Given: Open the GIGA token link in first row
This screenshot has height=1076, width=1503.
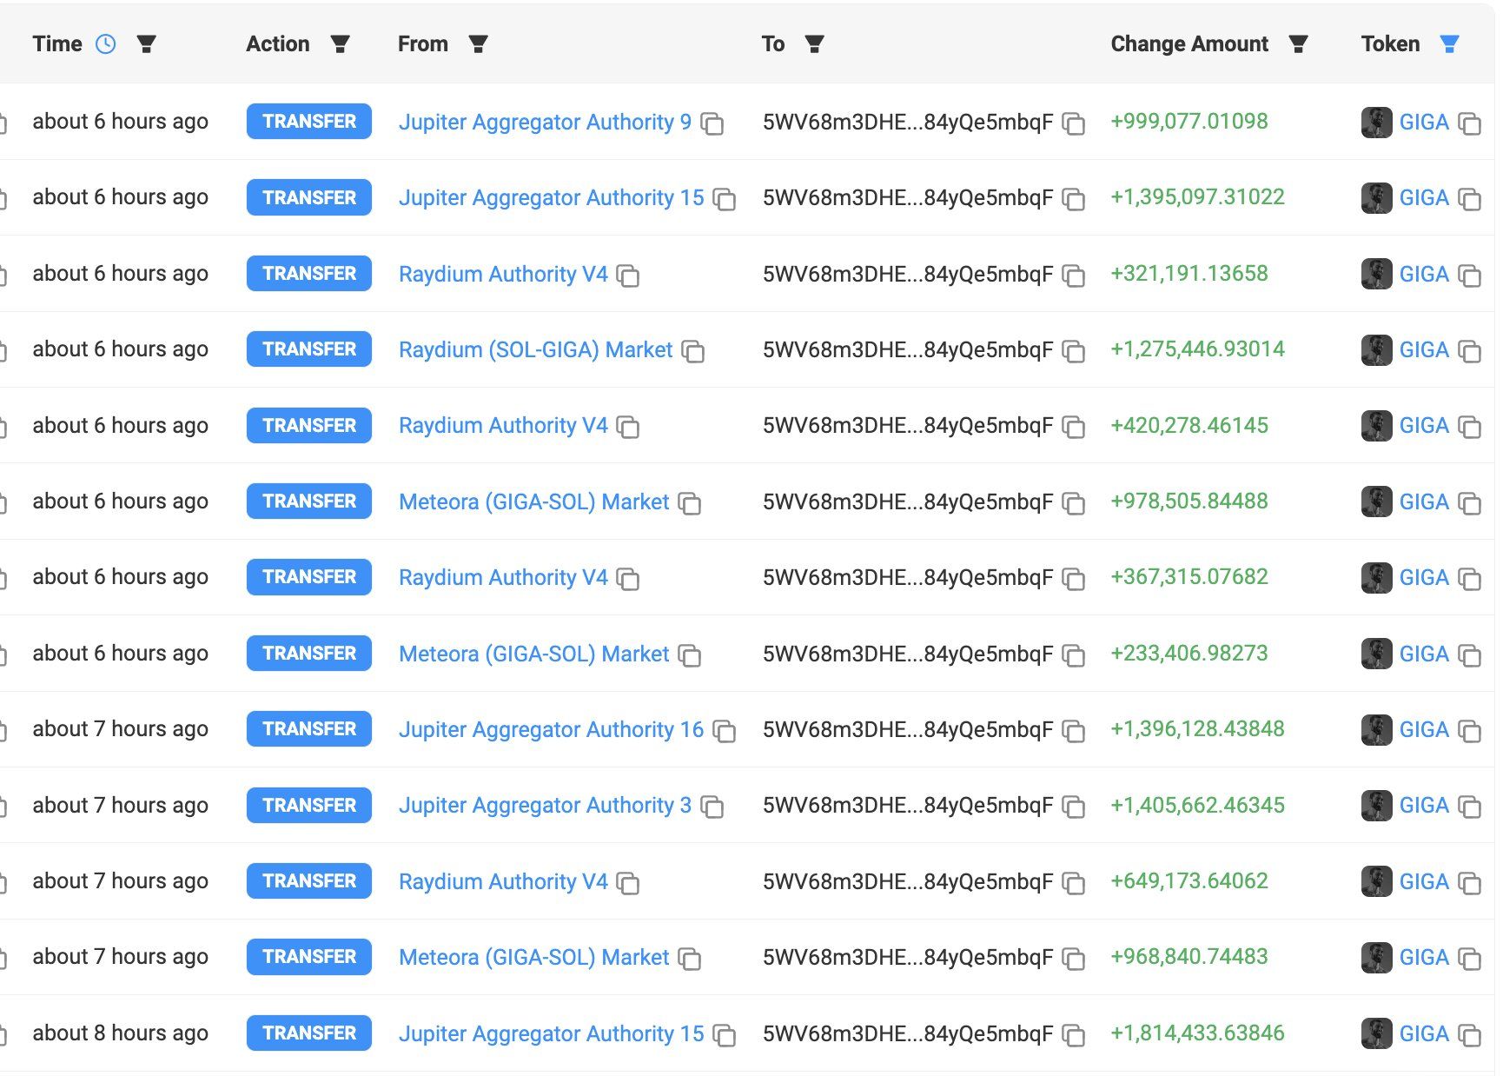Looking at the screenshot, I should coord(1425,122).
